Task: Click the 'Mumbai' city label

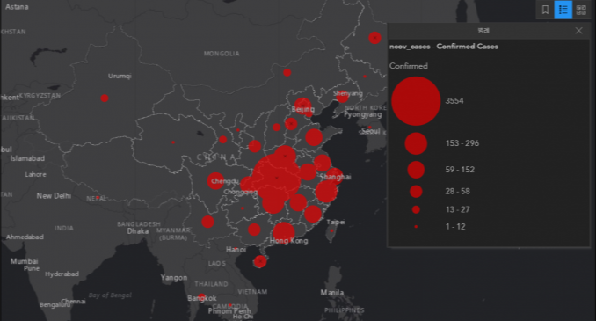Action: [x=24, y=261]
